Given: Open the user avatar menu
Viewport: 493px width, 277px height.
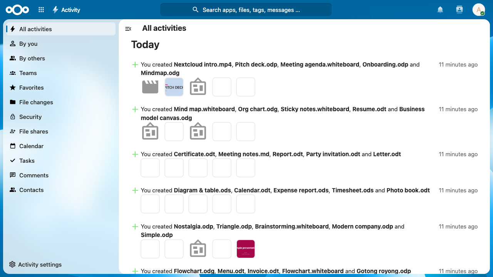Looking at the screenshot, I should (478, 10).
